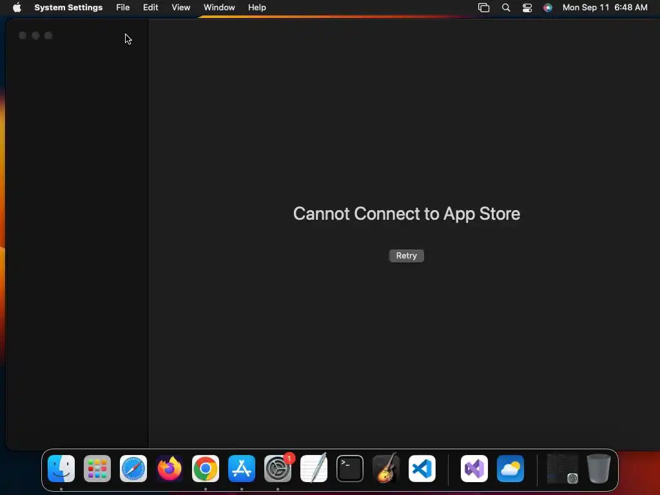Click the minimized window thumbnail in Dock

562,469
